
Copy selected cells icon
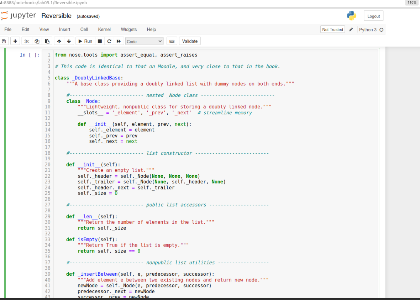point(37,41)
